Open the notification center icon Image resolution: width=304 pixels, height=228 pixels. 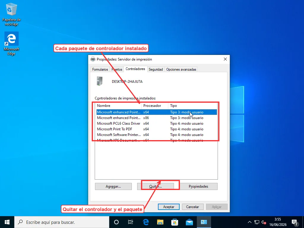click(295, 222)
